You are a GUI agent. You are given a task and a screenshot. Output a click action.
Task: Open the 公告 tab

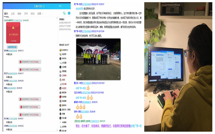click(x=13, y=13)
